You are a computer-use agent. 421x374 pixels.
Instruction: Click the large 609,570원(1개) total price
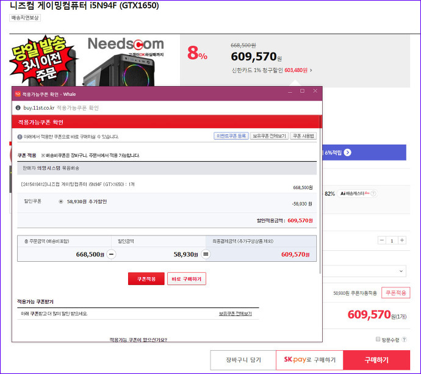pos(377,315)
